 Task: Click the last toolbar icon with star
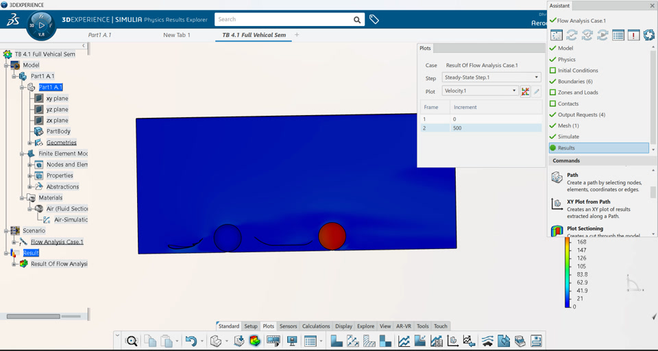coord(536,341)
